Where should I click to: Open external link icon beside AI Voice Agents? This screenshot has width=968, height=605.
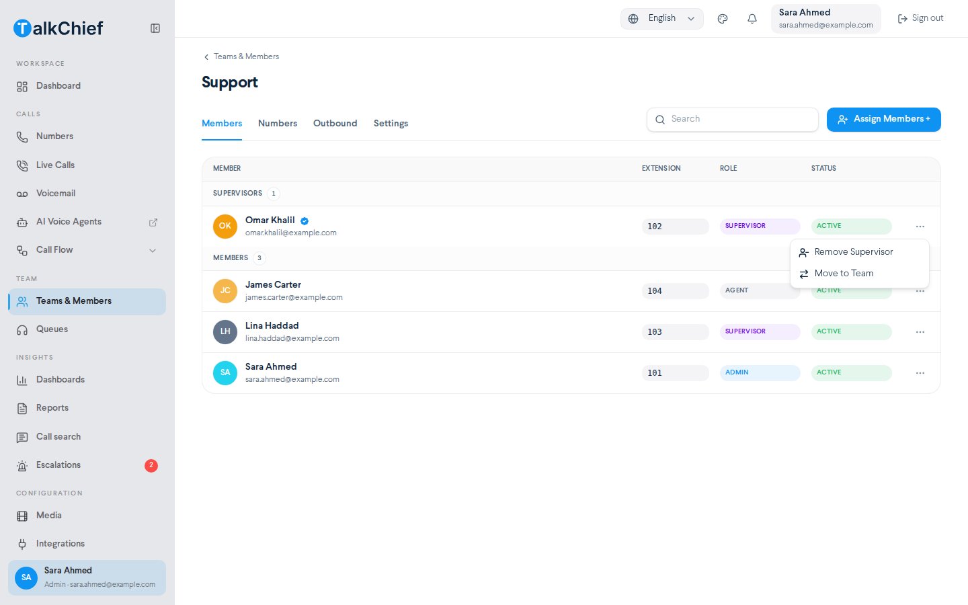click(x=153, y=222)
